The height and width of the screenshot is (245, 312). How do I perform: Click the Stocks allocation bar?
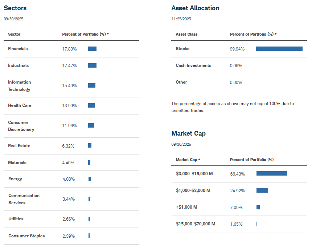coord(279,49)
